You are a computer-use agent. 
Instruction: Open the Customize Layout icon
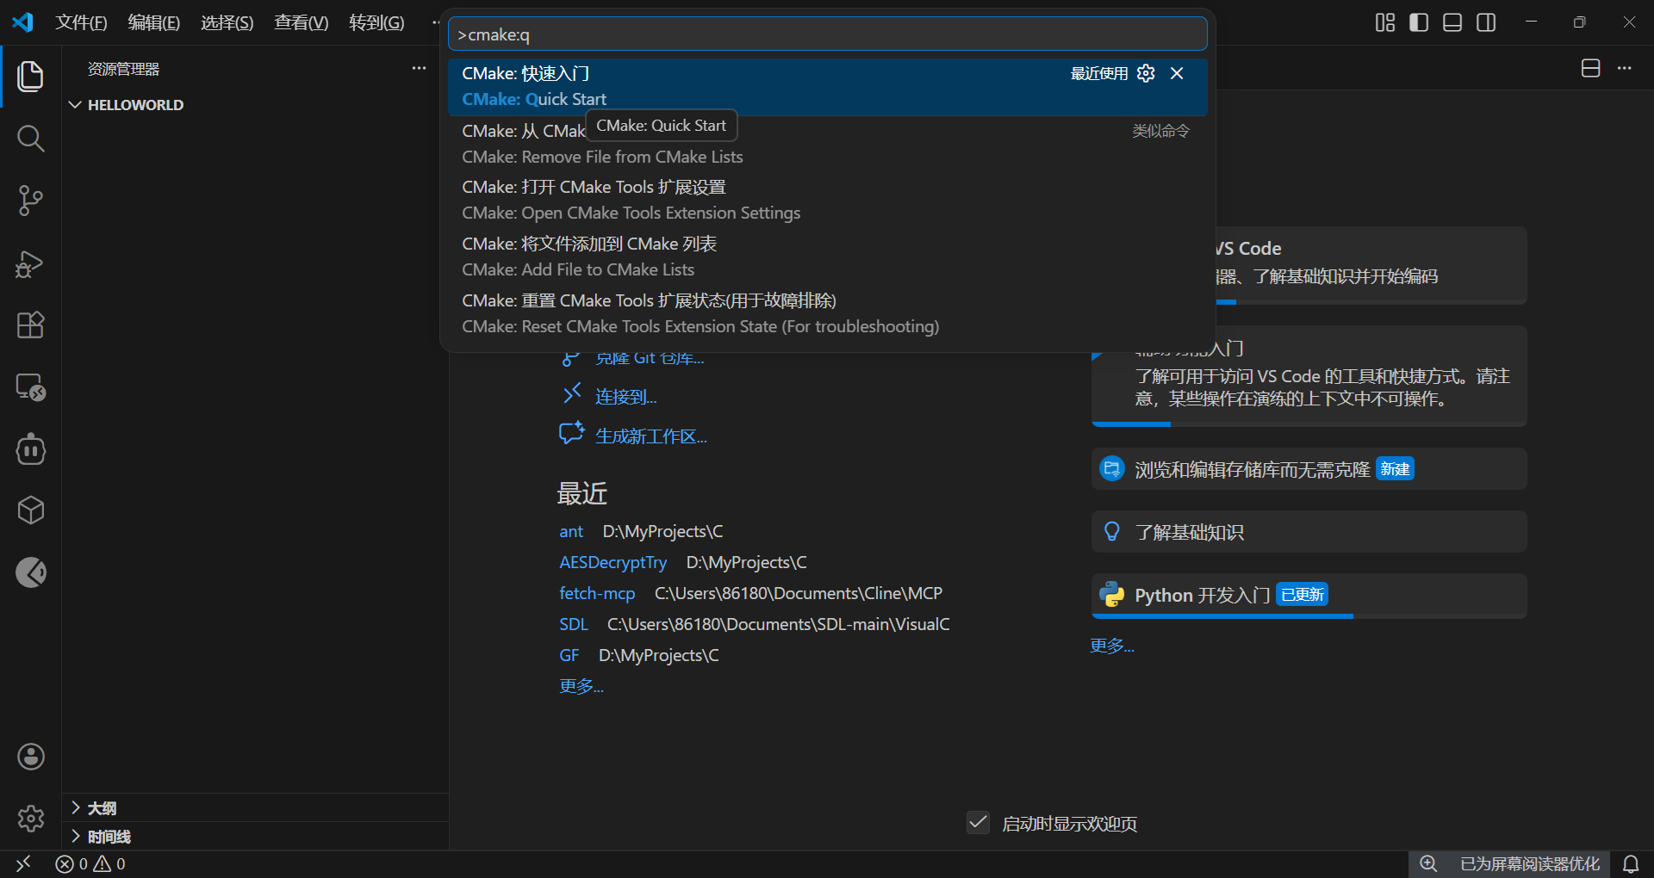[1385, 22]
